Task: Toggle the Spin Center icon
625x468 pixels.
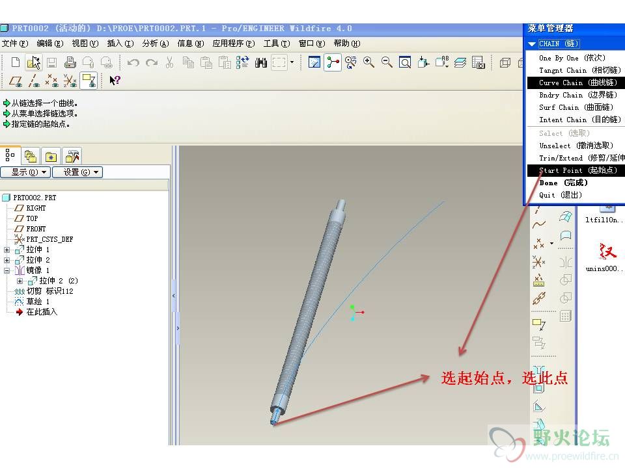Action: [x=333, y=62]
